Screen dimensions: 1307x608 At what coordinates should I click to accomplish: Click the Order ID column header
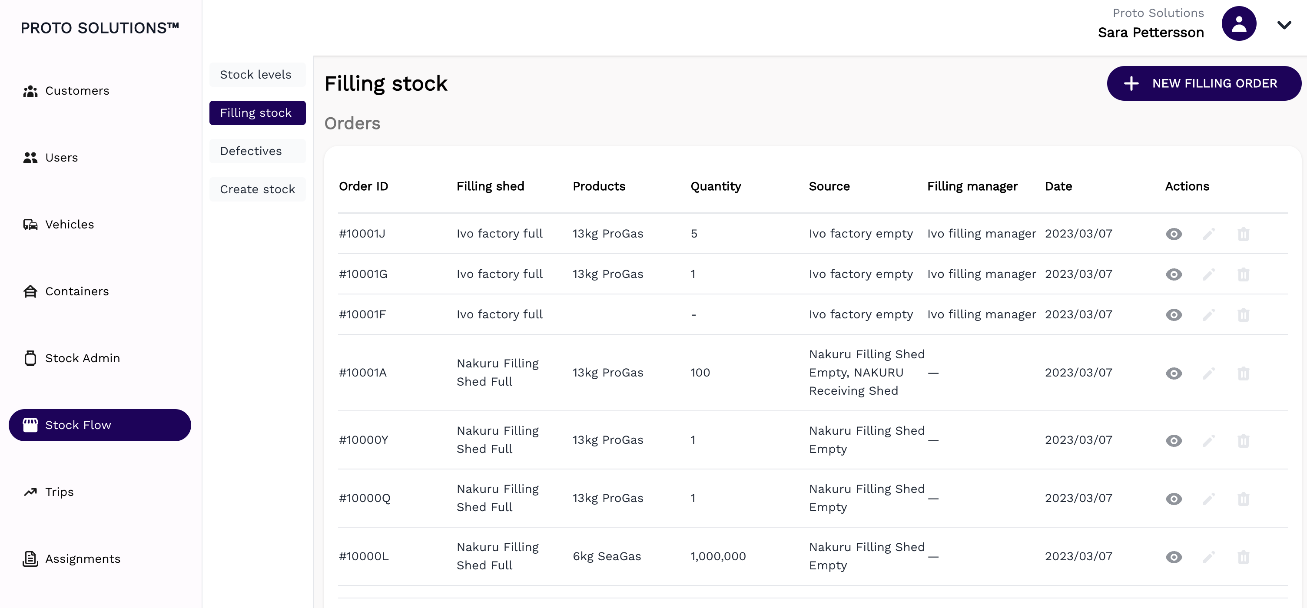(x=363, y=186)
